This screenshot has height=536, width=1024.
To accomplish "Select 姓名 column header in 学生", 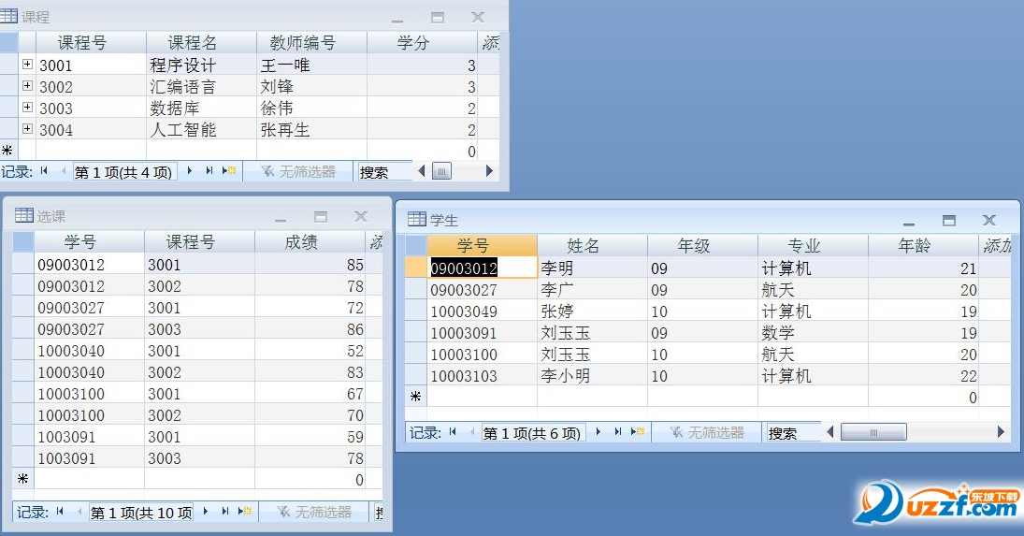I will click(x=592, y=245).
